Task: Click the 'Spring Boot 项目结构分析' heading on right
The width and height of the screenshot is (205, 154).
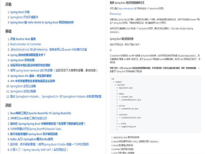Action: (122, 39)
